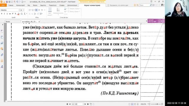Select the align left paragraph button
189x106 pixels.
(x=36, y=10)
